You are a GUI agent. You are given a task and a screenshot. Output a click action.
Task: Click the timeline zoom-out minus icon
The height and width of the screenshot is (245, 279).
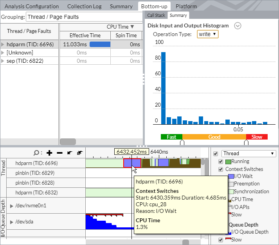60,153
